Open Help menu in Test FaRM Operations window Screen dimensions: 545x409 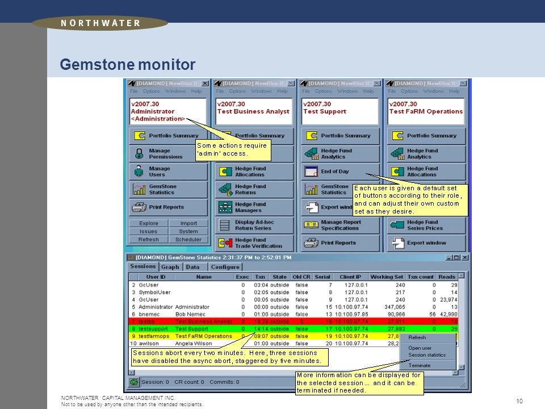point(454,91)
